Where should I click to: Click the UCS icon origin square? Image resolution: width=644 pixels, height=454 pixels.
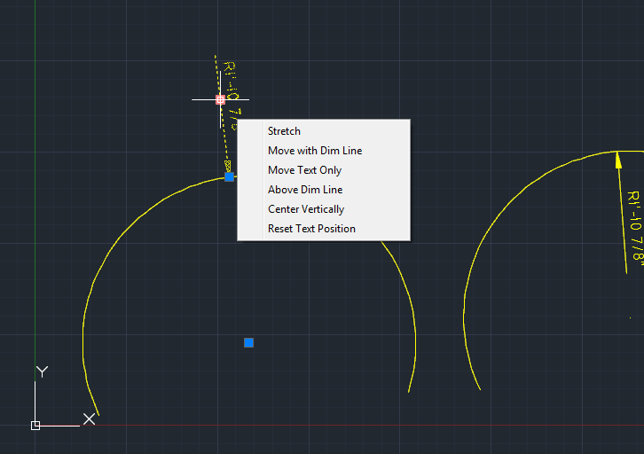35,426
